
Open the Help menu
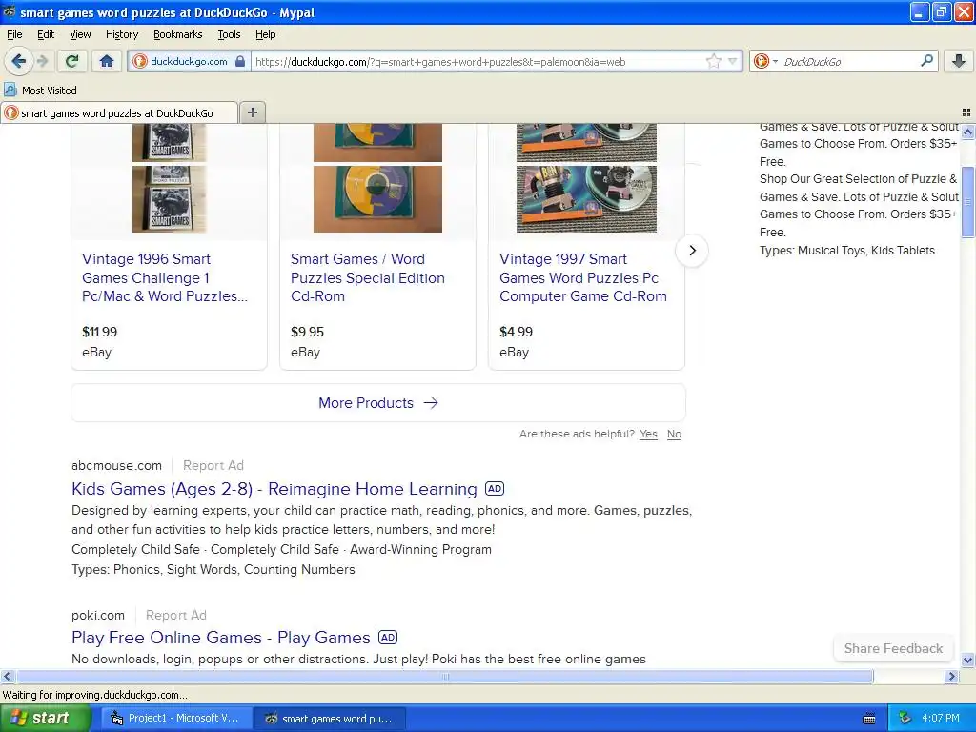(265, 35)
